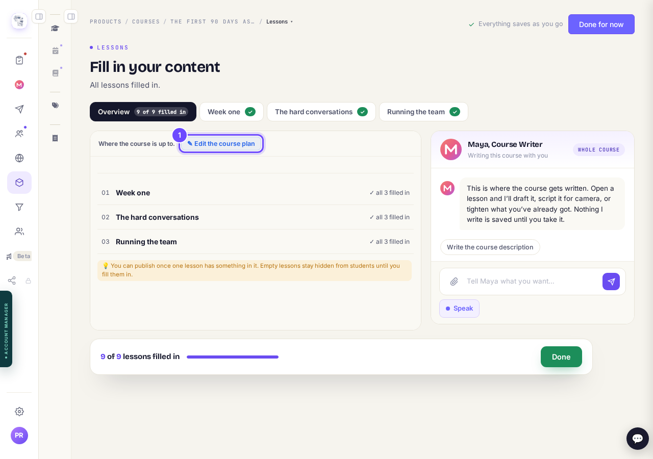
Task: Toggle the Speak voice button
Action: point(459,309)
